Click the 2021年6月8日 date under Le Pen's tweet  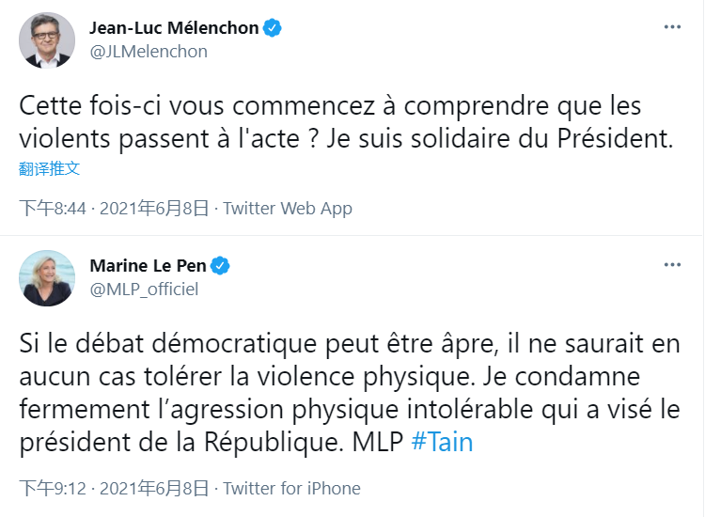click(x=153, y=488)
